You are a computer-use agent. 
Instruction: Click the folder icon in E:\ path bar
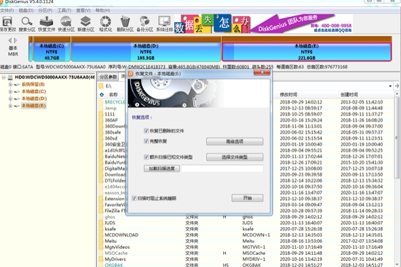tap(101, 86)
